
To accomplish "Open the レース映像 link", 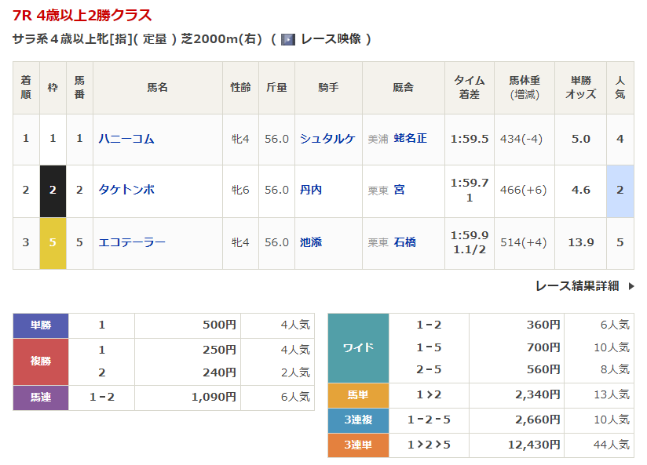I will tap(330, 39).
